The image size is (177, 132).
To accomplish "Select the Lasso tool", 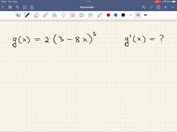I will tap(63, 15).
